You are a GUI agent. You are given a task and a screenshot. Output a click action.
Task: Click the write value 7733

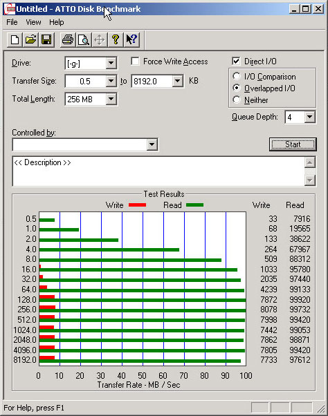click(268, 360)
